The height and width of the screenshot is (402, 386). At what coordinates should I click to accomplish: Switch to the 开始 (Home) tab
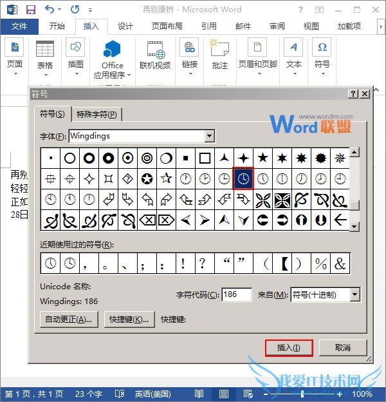pyautogui.click(x=57, y=26)
